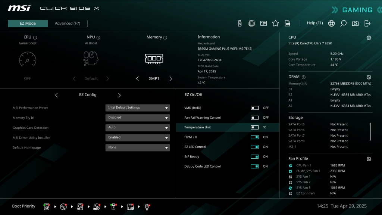Toggle Debug Code LED Control switch
Screen dimensions: 382x215
[x=254, y=166]
